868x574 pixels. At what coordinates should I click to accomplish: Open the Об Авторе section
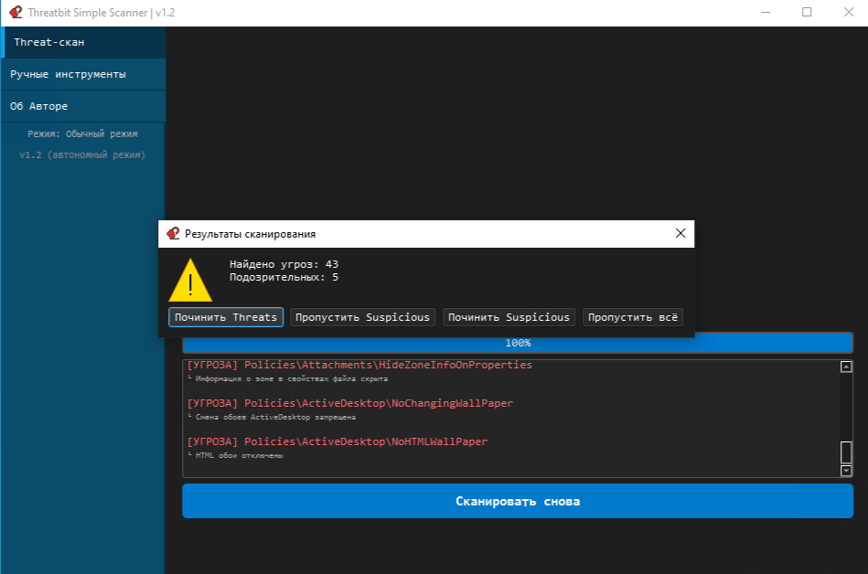coord(83,106)
